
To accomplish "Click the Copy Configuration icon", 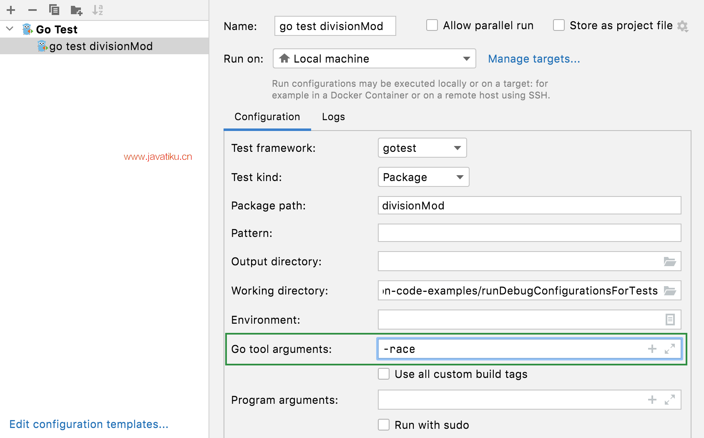I will [54, 10].
